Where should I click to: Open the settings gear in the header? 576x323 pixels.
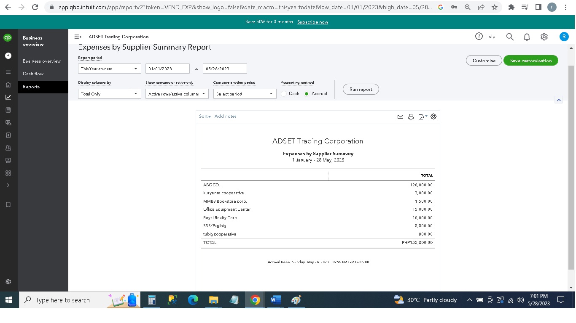point(544,37)
